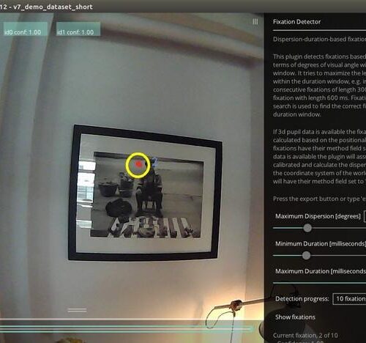Click the Maximum Dispersion slider knob

click(307, 228)
